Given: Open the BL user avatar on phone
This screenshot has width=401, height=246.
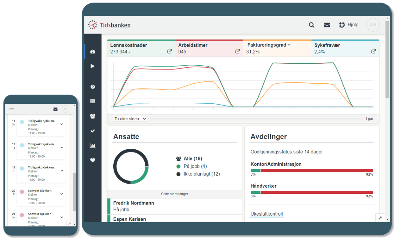Looking at the screenshot, I should [x=66, y=109].
